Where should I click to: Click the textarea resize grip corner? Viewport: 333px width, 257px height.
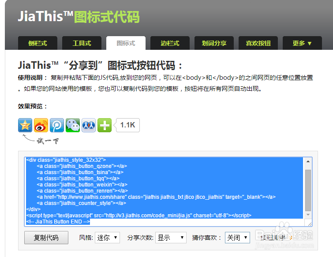coord(310,224)
